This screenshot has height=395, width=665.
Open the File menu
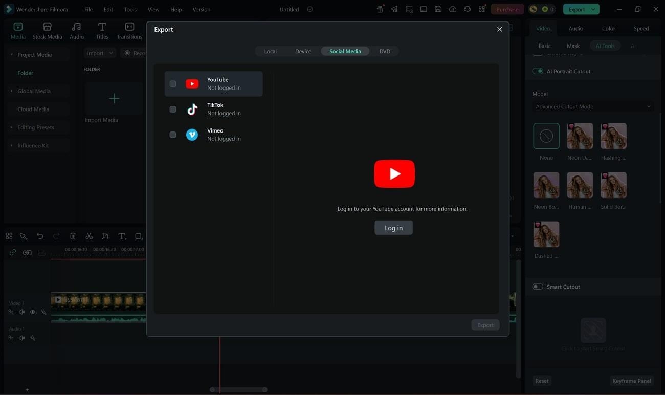click(88, 9)
